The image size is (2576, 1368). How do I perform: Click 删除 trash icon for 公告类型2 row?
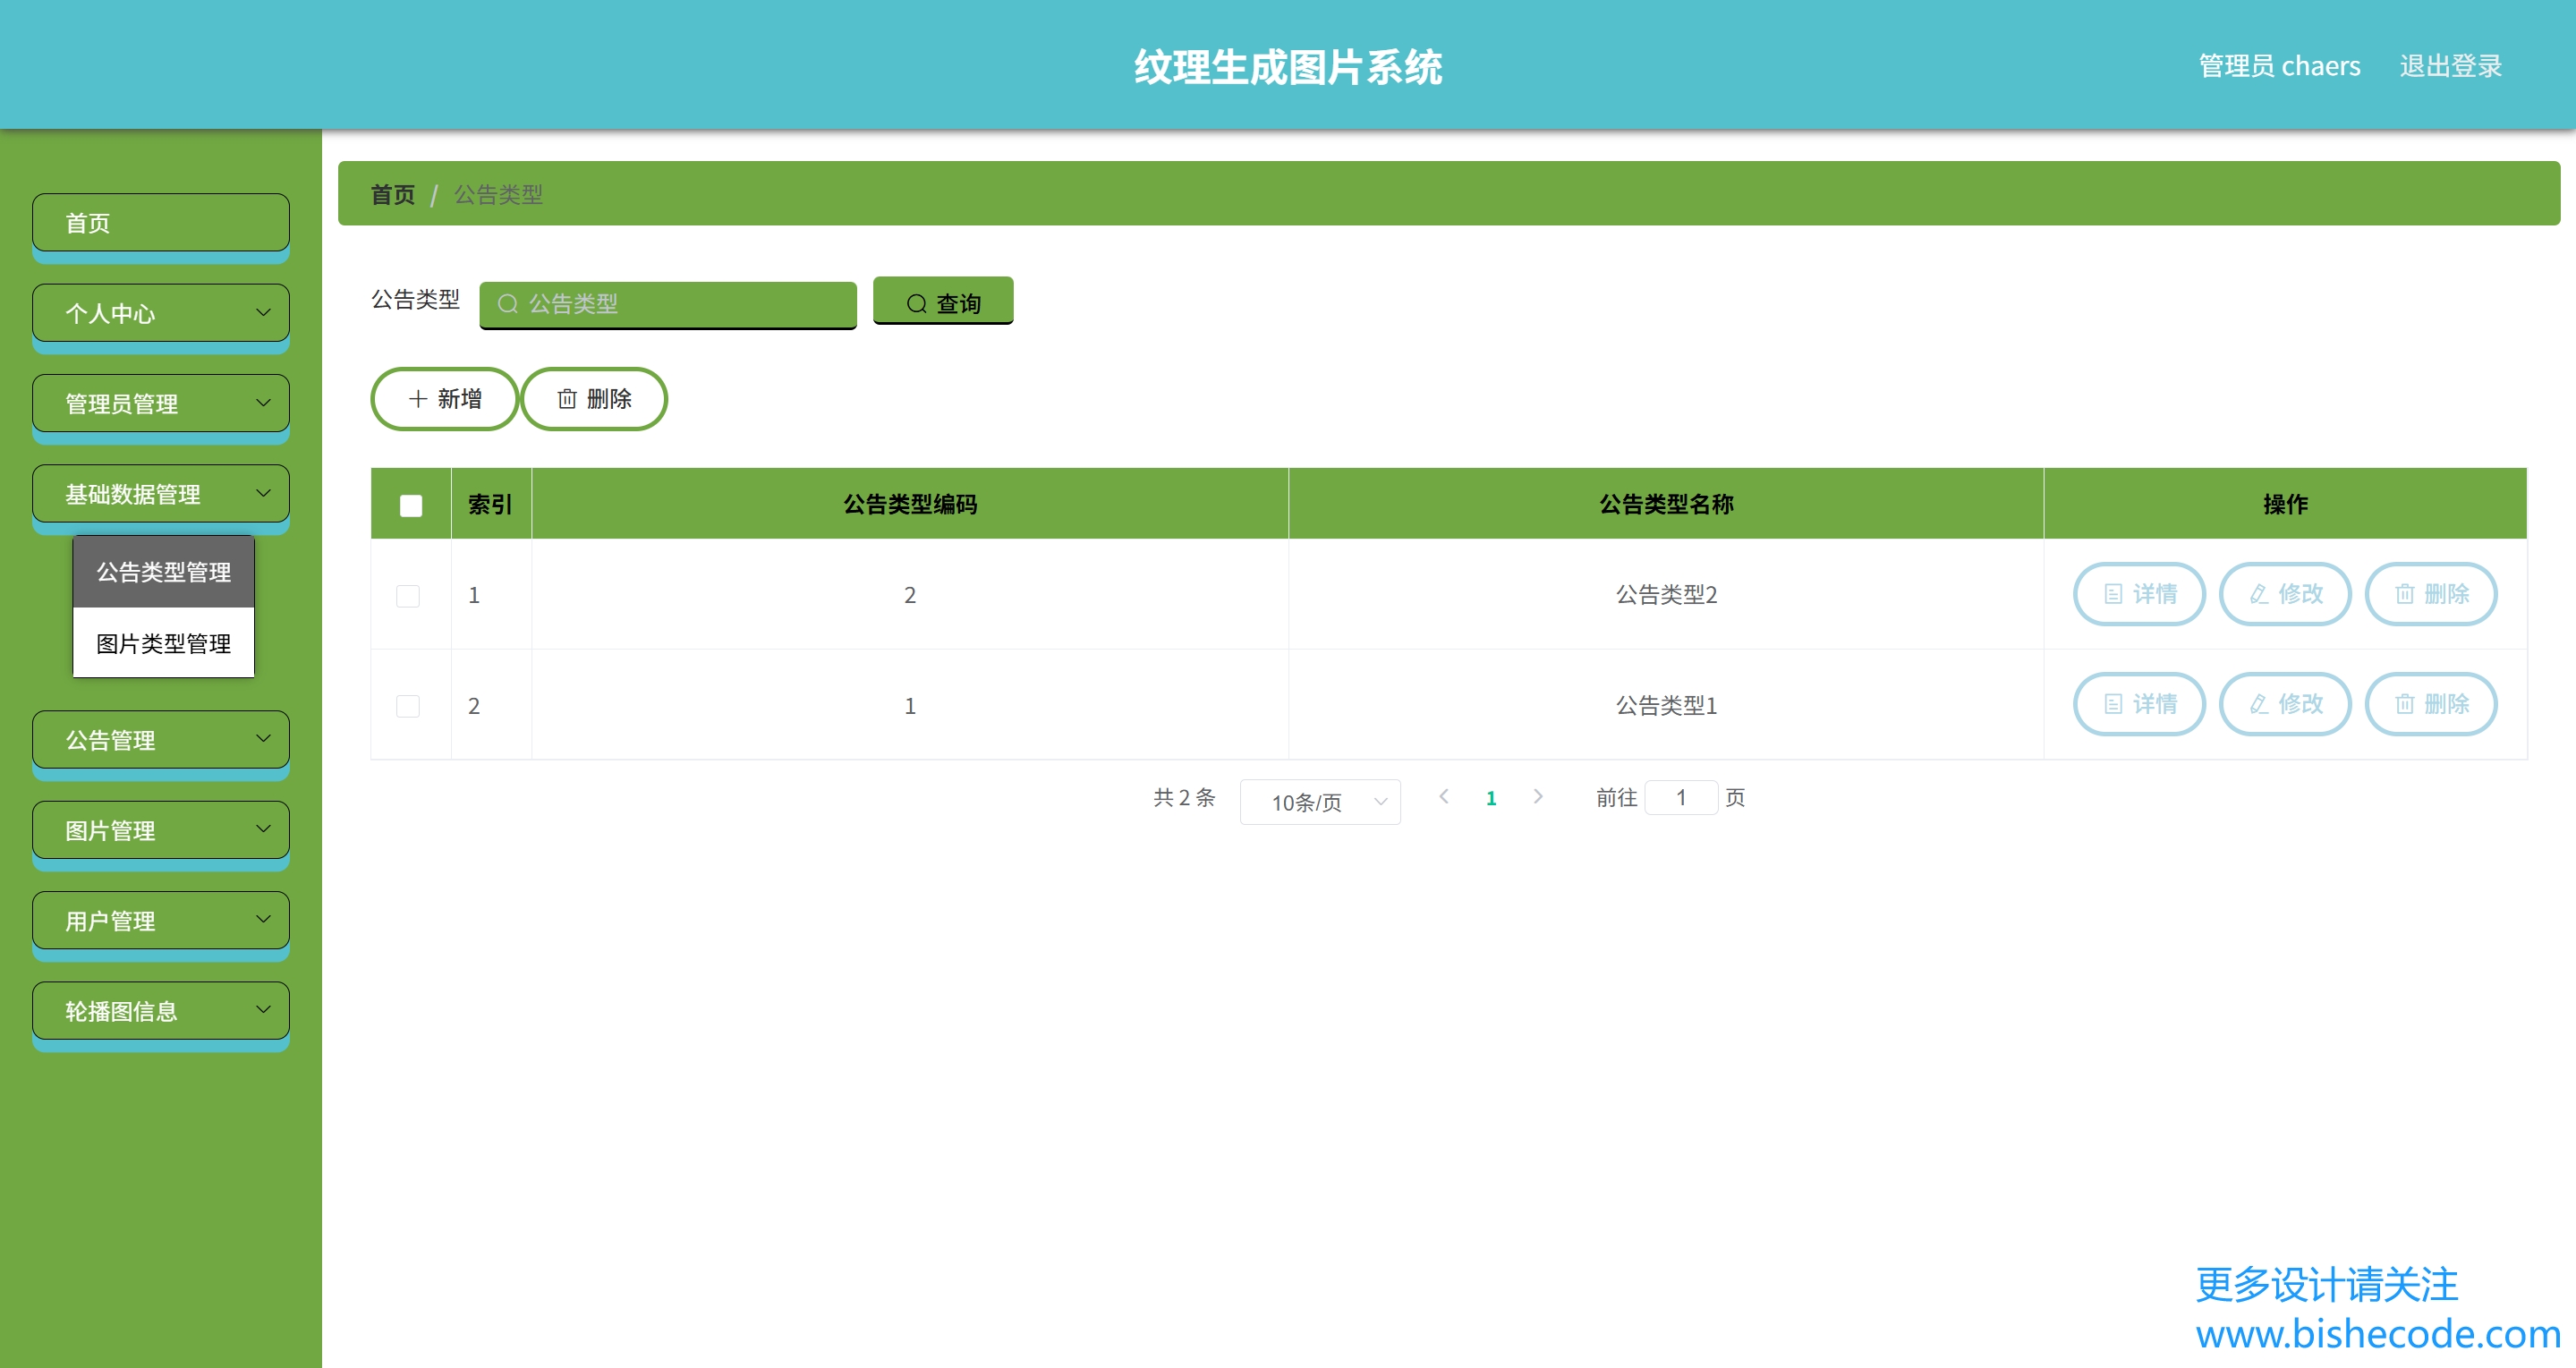pyautogui.click(x=2404, y=594)
